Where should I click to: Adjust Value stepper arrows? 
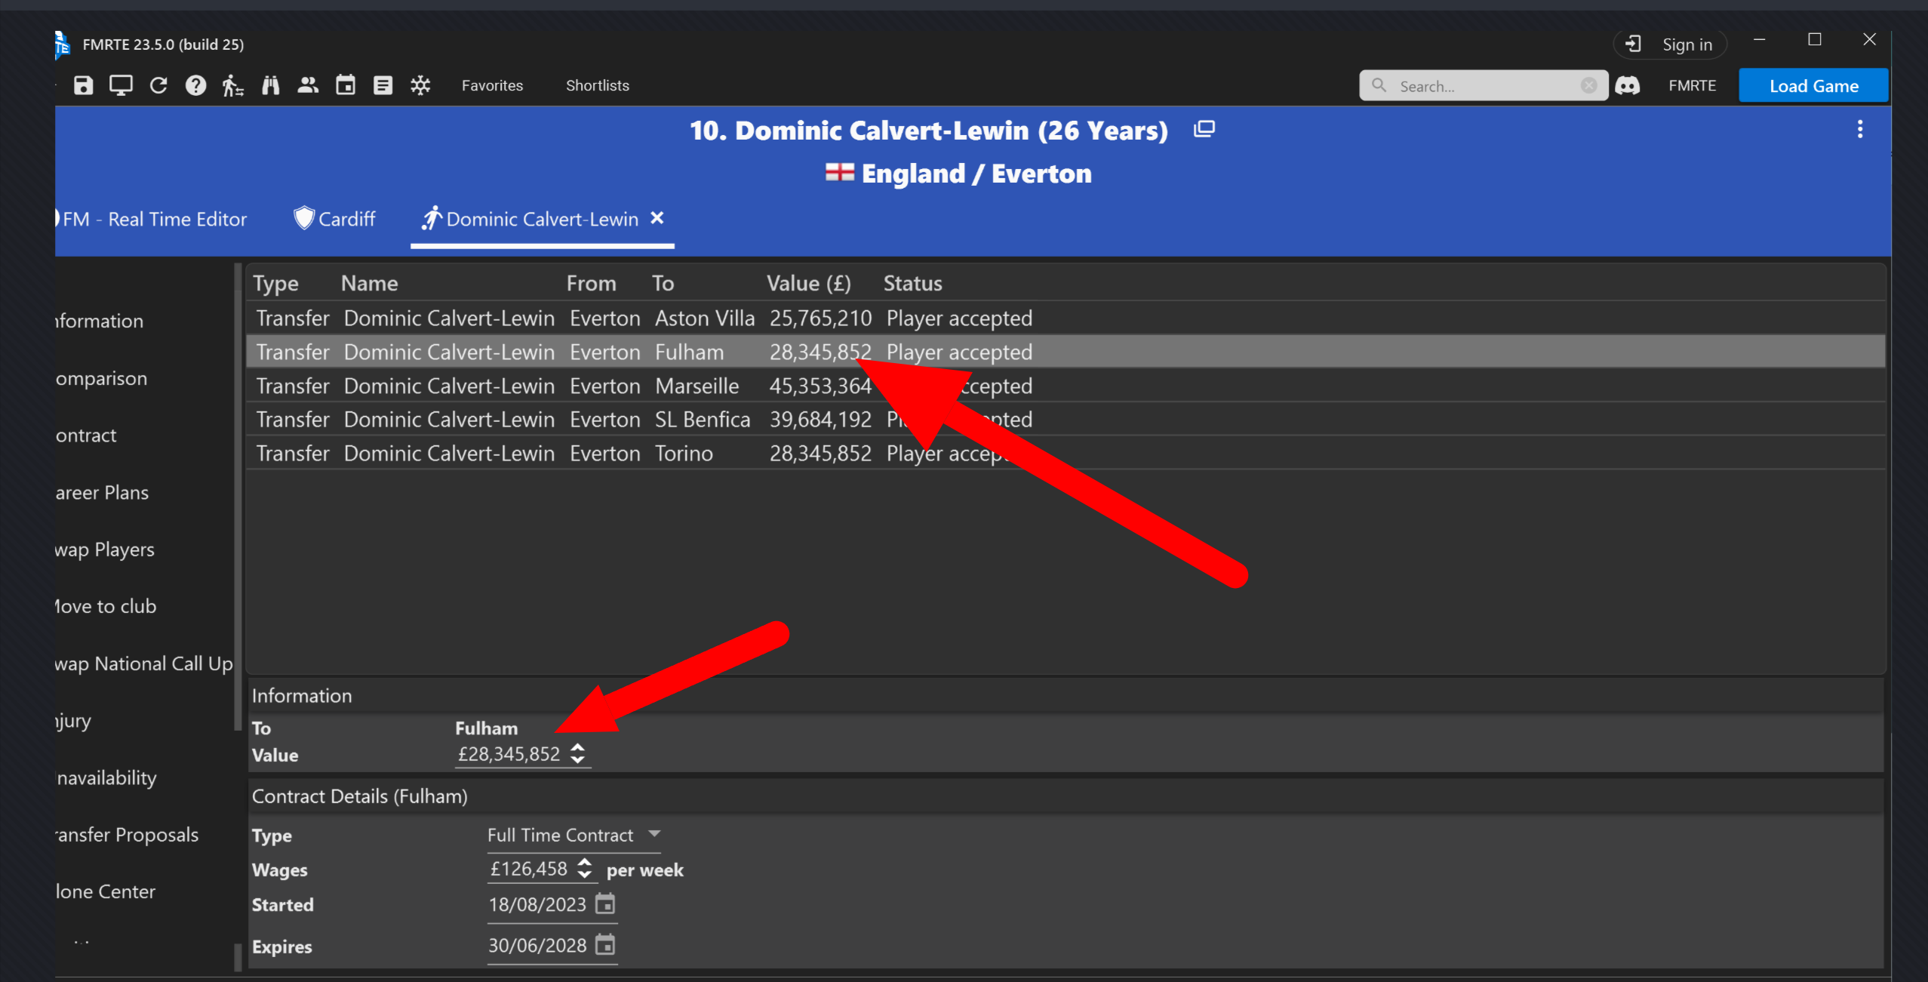tap(577, 753)
